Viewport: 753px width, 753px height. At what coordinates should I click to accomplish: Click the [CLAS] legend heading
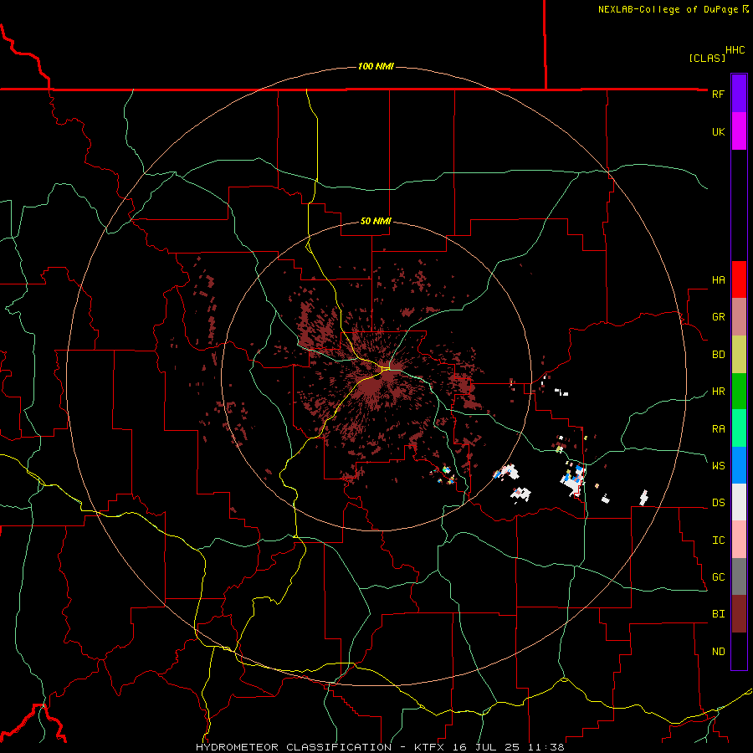point(707,58)
